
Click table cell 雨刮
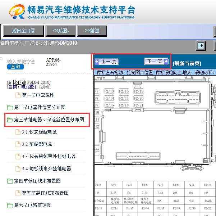(176, 201)
